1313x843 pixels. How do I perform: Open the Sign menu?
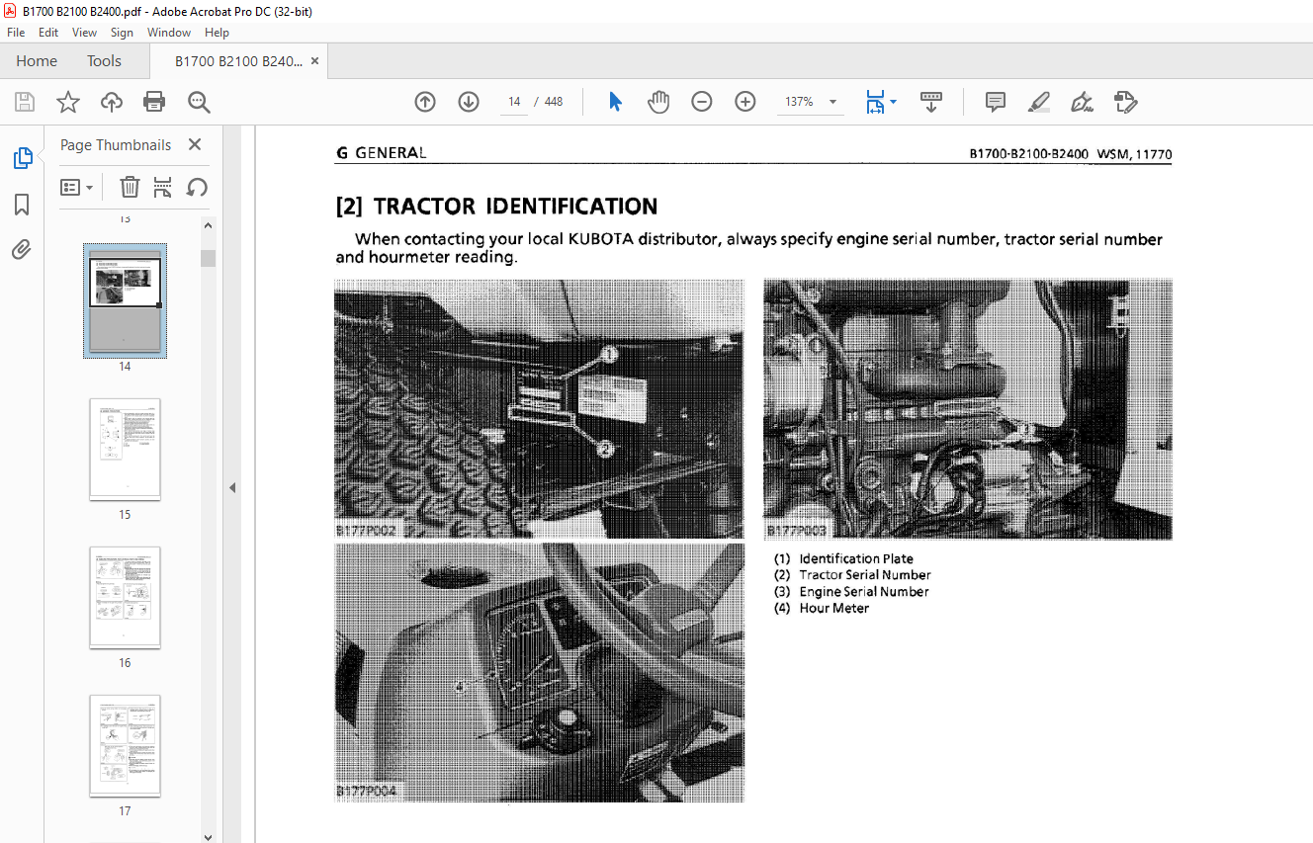tap(122, 33)
